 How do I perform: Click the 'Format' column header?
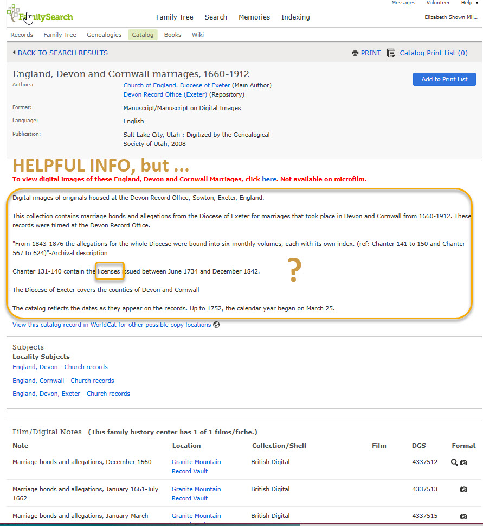[463, 446]
